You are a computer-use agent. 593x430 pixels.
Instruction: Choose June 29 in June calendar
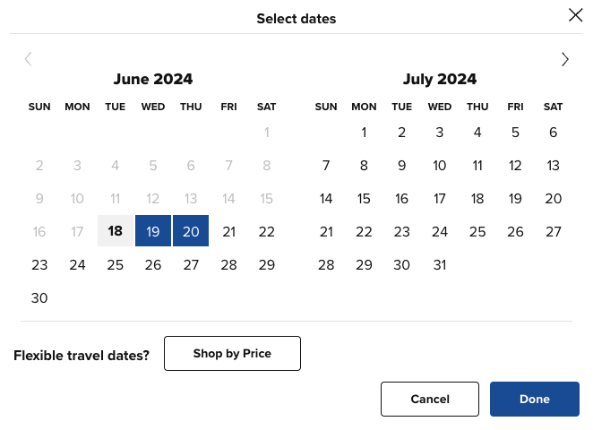coord(266,264)
